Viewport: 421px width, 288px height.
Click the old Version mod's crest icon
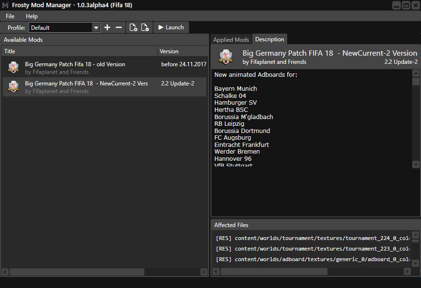(x=13, y=67)
